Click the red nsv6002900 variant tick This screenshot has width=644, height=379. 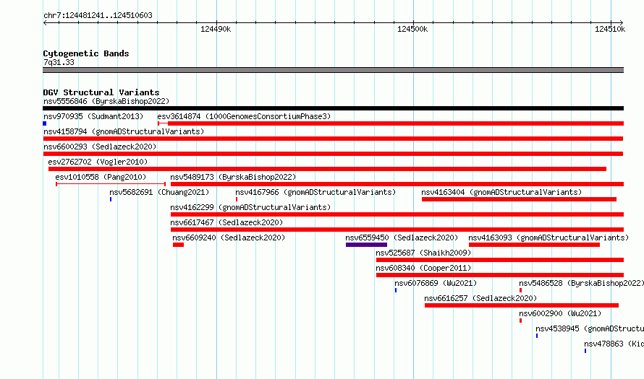coord(521,321)
